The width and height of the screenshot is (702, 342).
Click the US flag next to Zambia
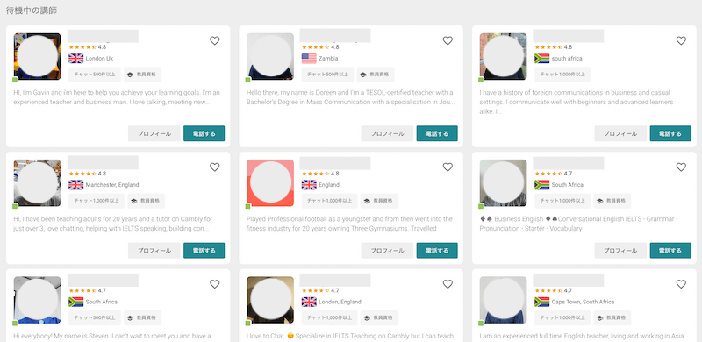tap(309, 59)
